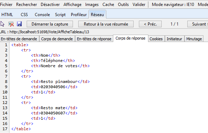Go to previous request with Préc. button

150,24
